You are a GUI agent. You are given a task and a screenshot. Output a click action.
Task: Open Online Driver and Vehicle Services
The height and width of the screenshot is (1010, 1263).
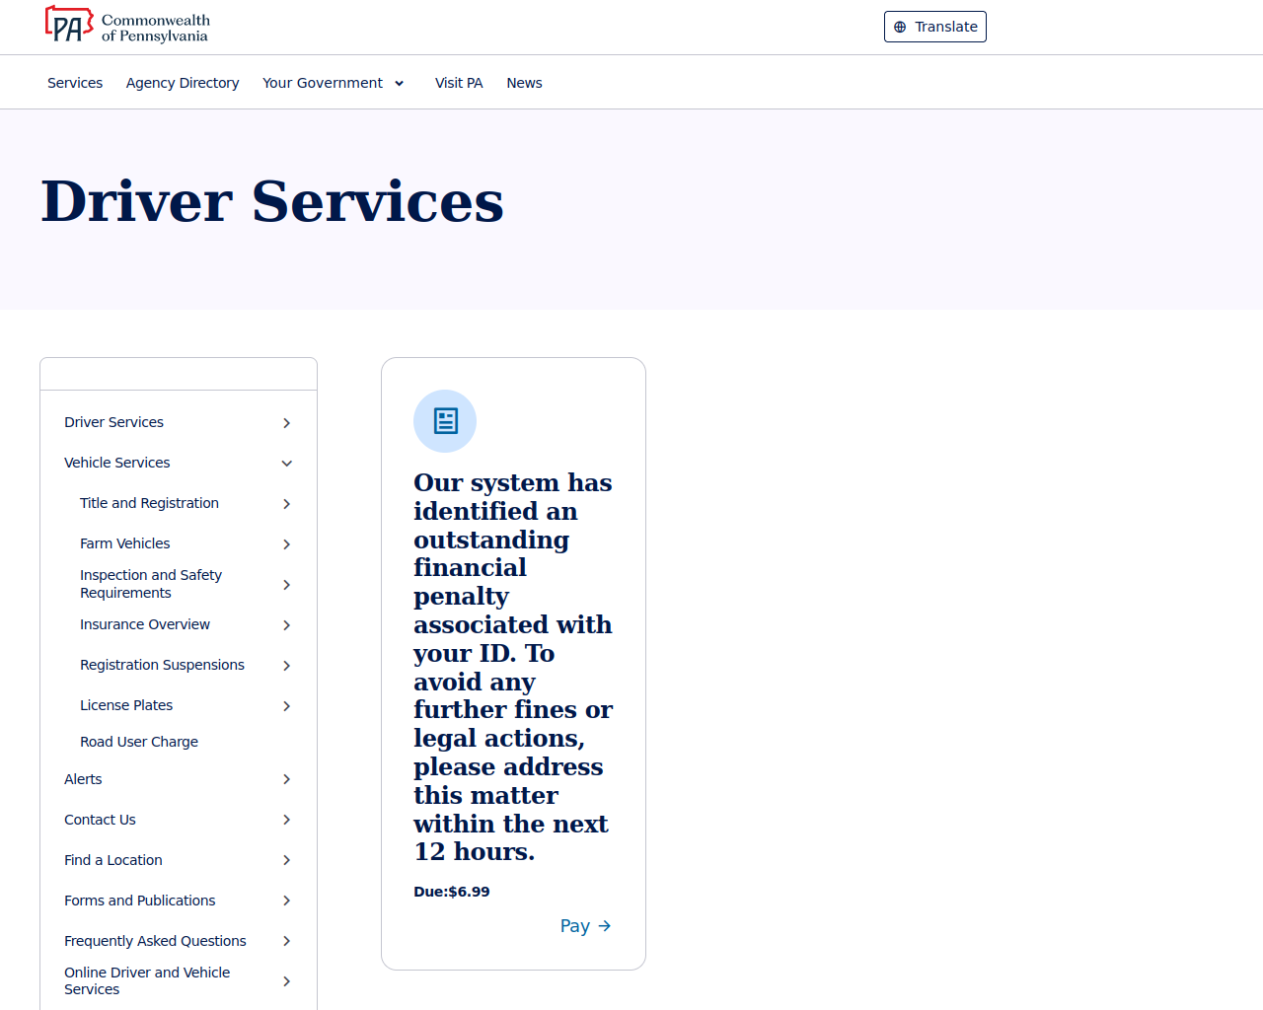coord(147,980)
